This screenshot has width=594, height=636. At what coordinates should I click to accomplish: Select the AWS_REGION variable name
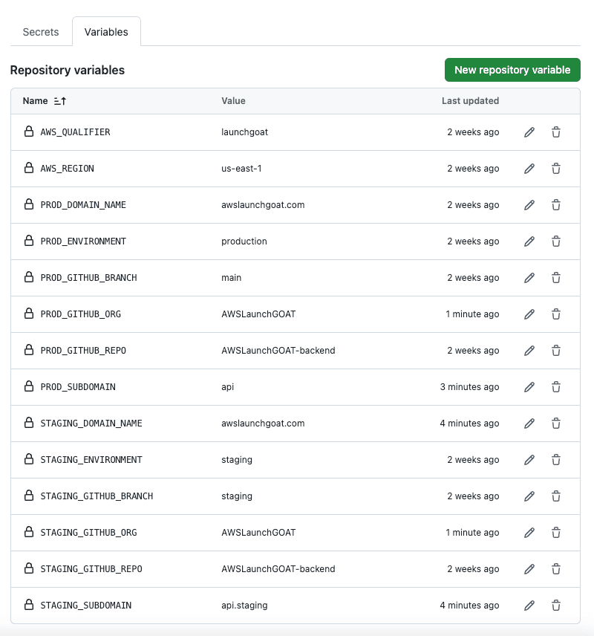68,169
